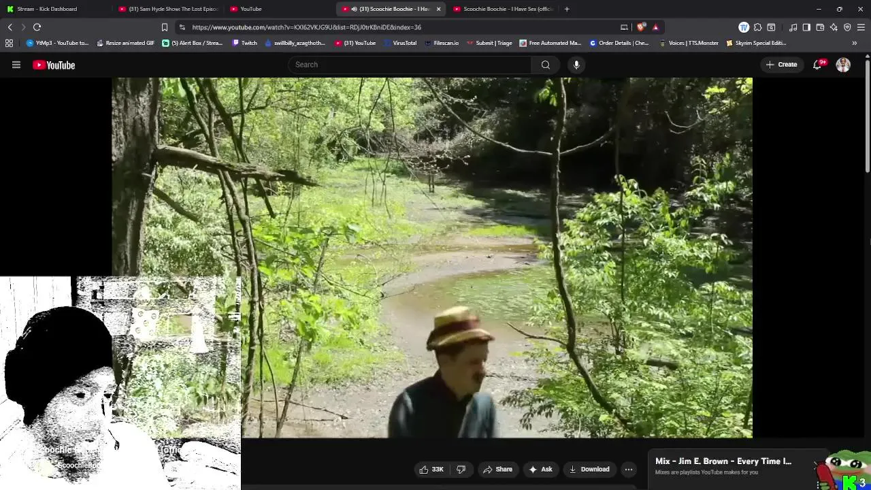Screen dimensions: 871x490
Task: View site settings icon in address bar
Action: (182, 27)
